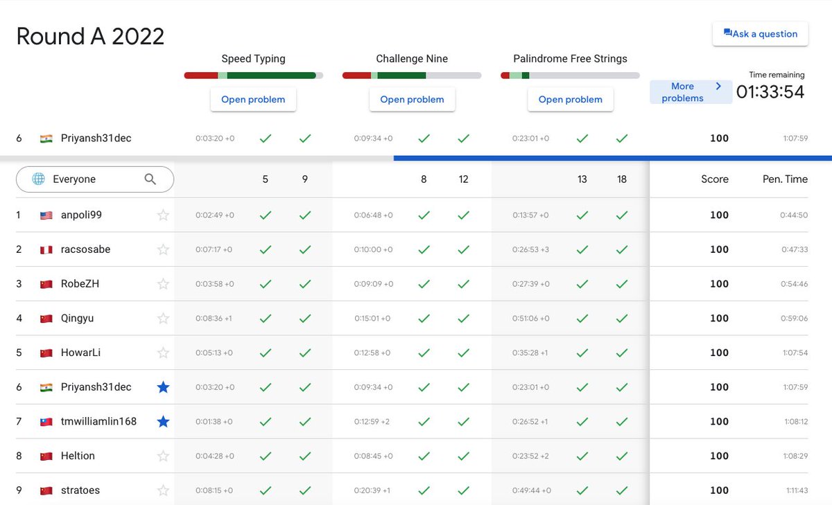Star the contestant Heltion

pos(163,456)
